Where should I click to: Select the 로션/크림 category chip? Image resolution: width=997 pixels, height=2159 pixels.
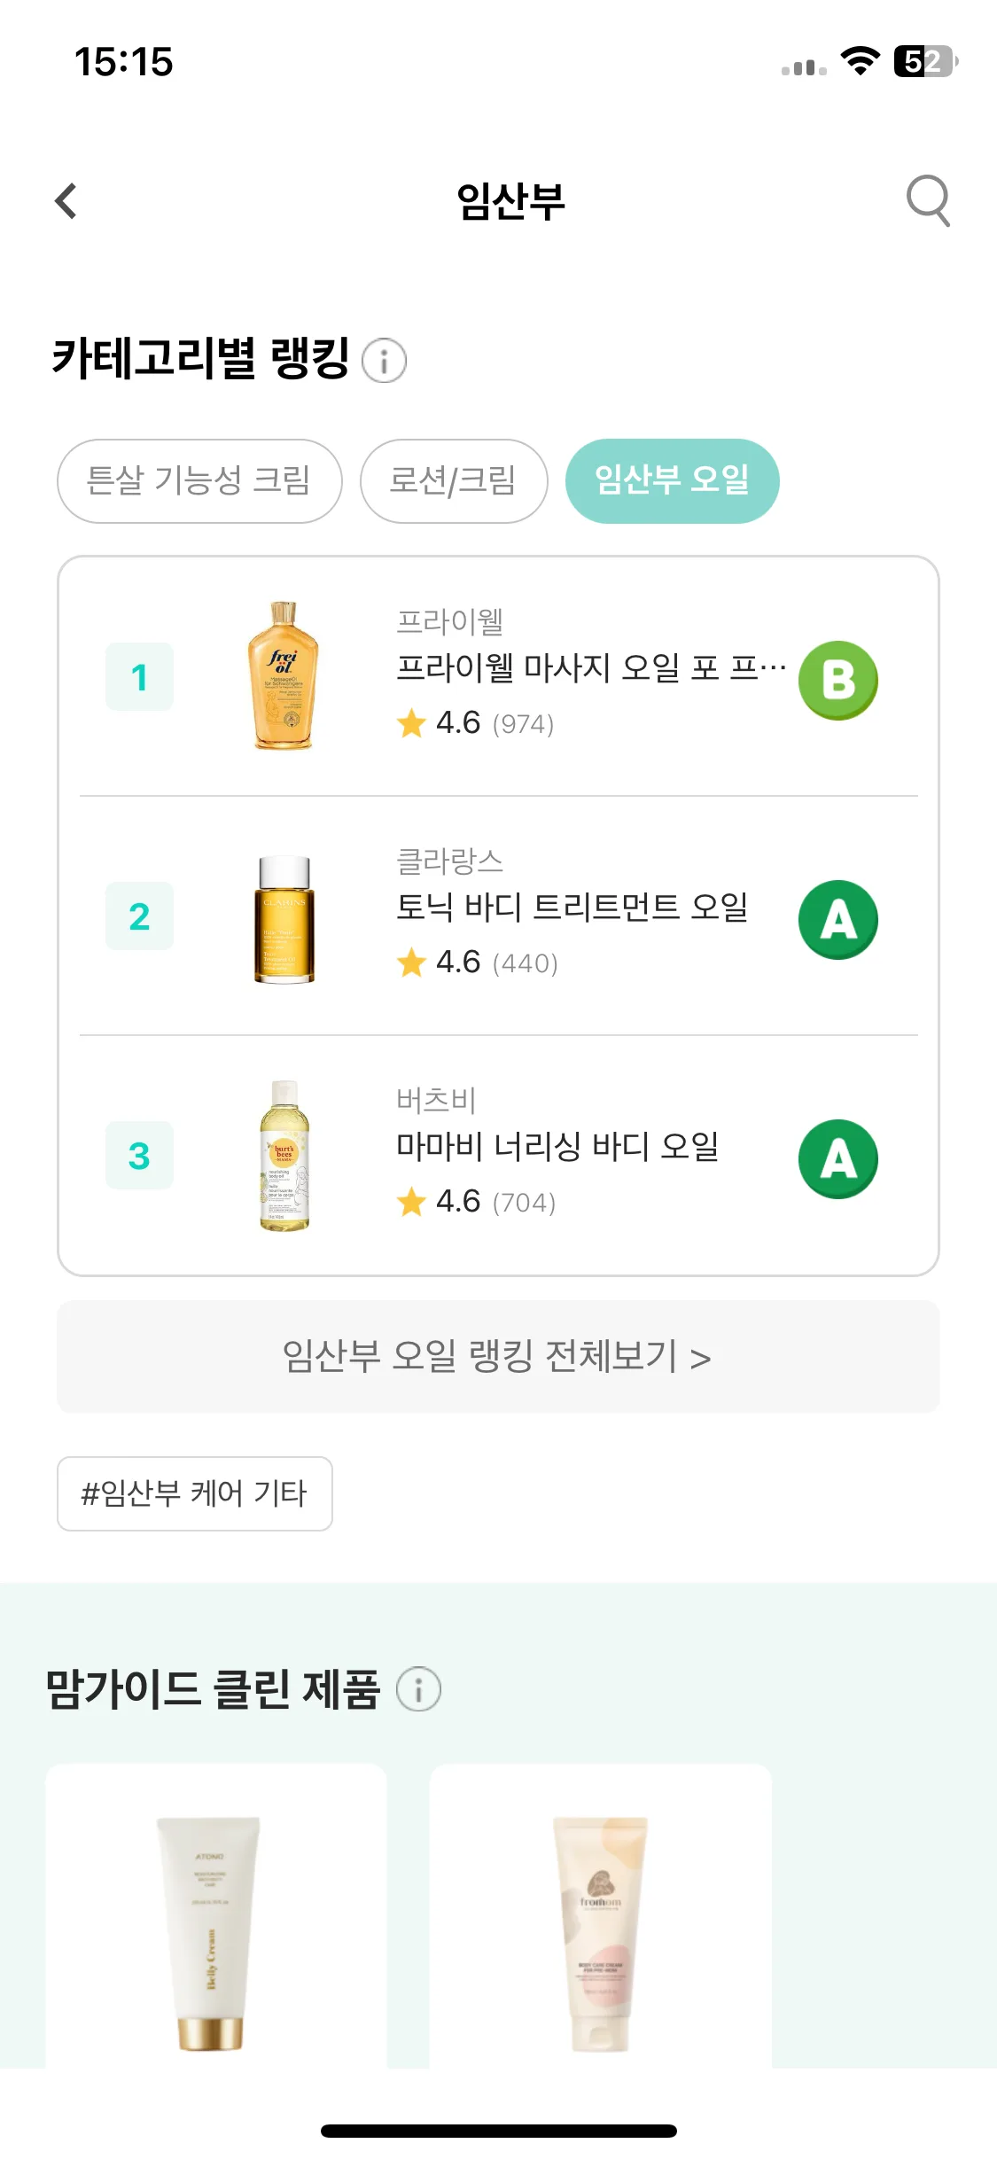tap(454, 481)
